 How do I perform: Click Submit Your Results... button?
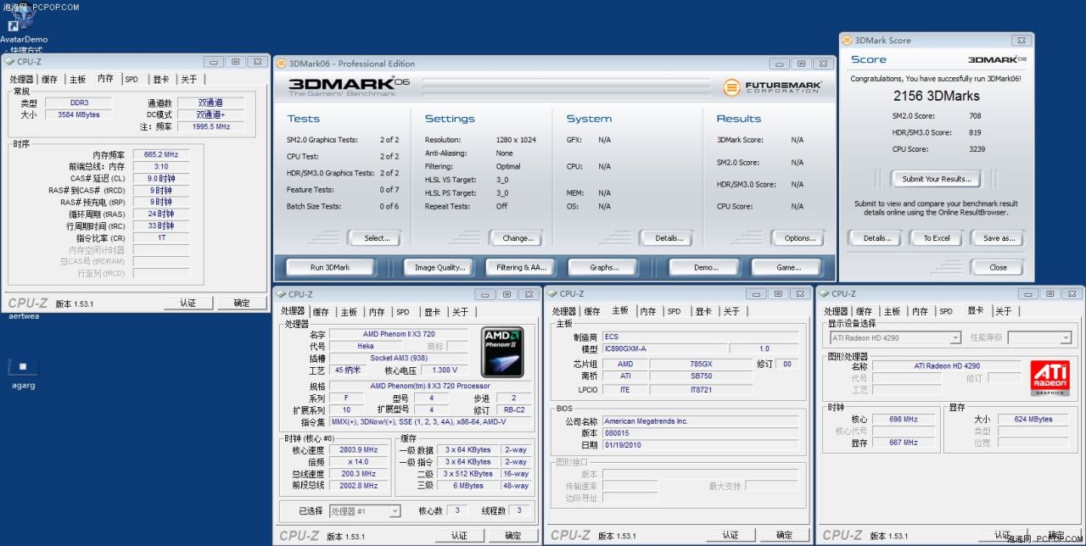(x=936, y=179)
